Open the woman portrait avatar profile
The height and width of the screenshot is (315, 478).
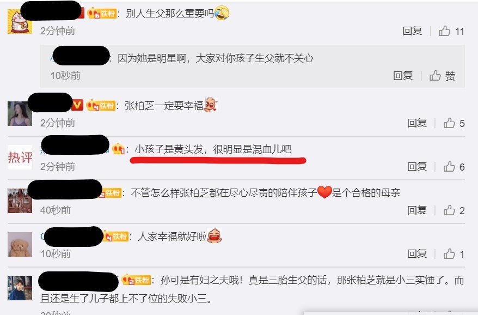[x=20, y=113]
